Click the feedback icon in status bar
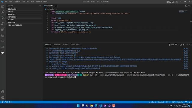 tap(186, 102)
